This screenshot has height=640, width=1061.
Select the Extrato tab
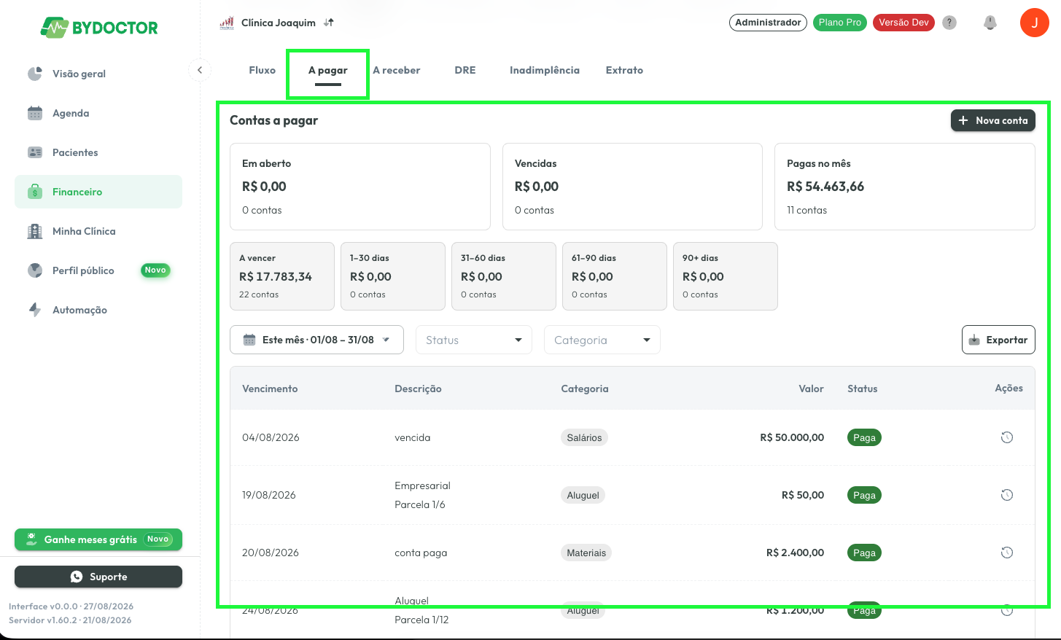pyautogui.click(x=624, y=70)
